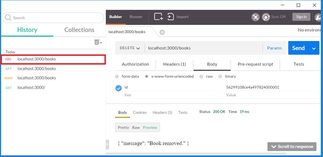Select the request Tests tab
The height and width of the screenshot is (157, 323).
click(x=299, y=64)
